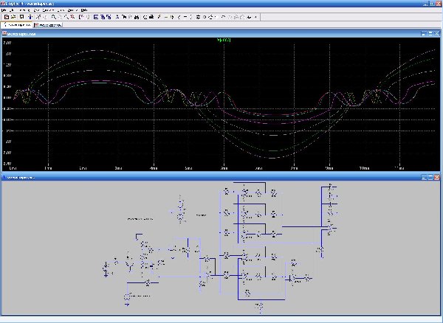This screenshot has width=443, height=323.
Task: Click the 10ms label on the time axis
Action: [364, 168]
